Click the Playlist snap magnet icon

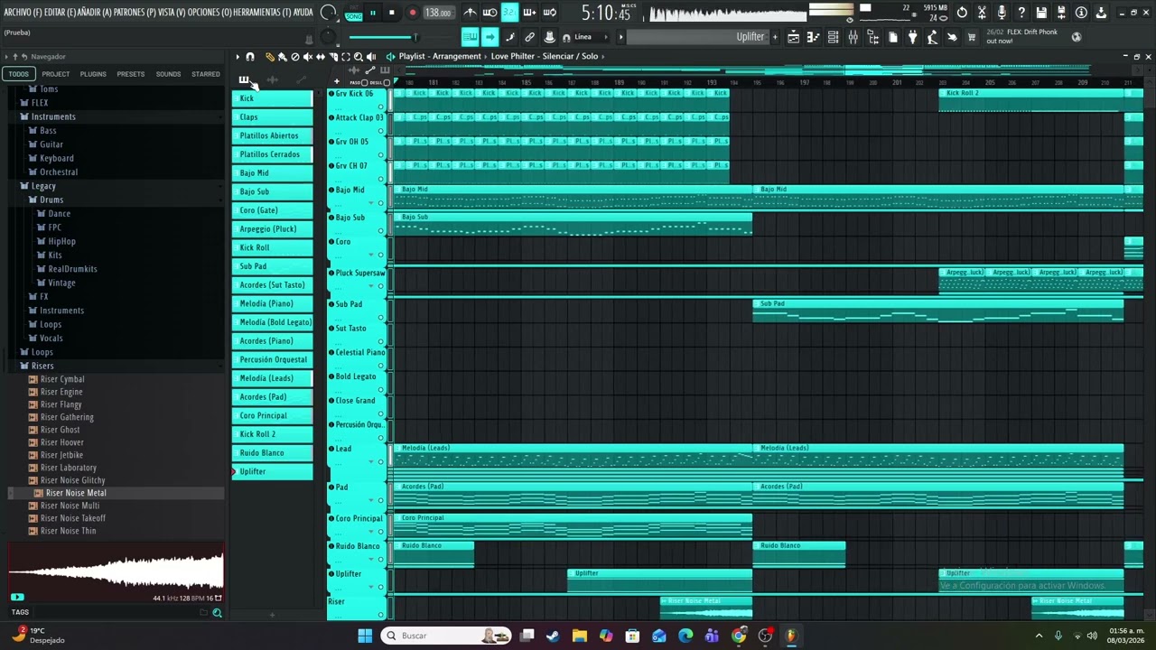coord(250,57)
